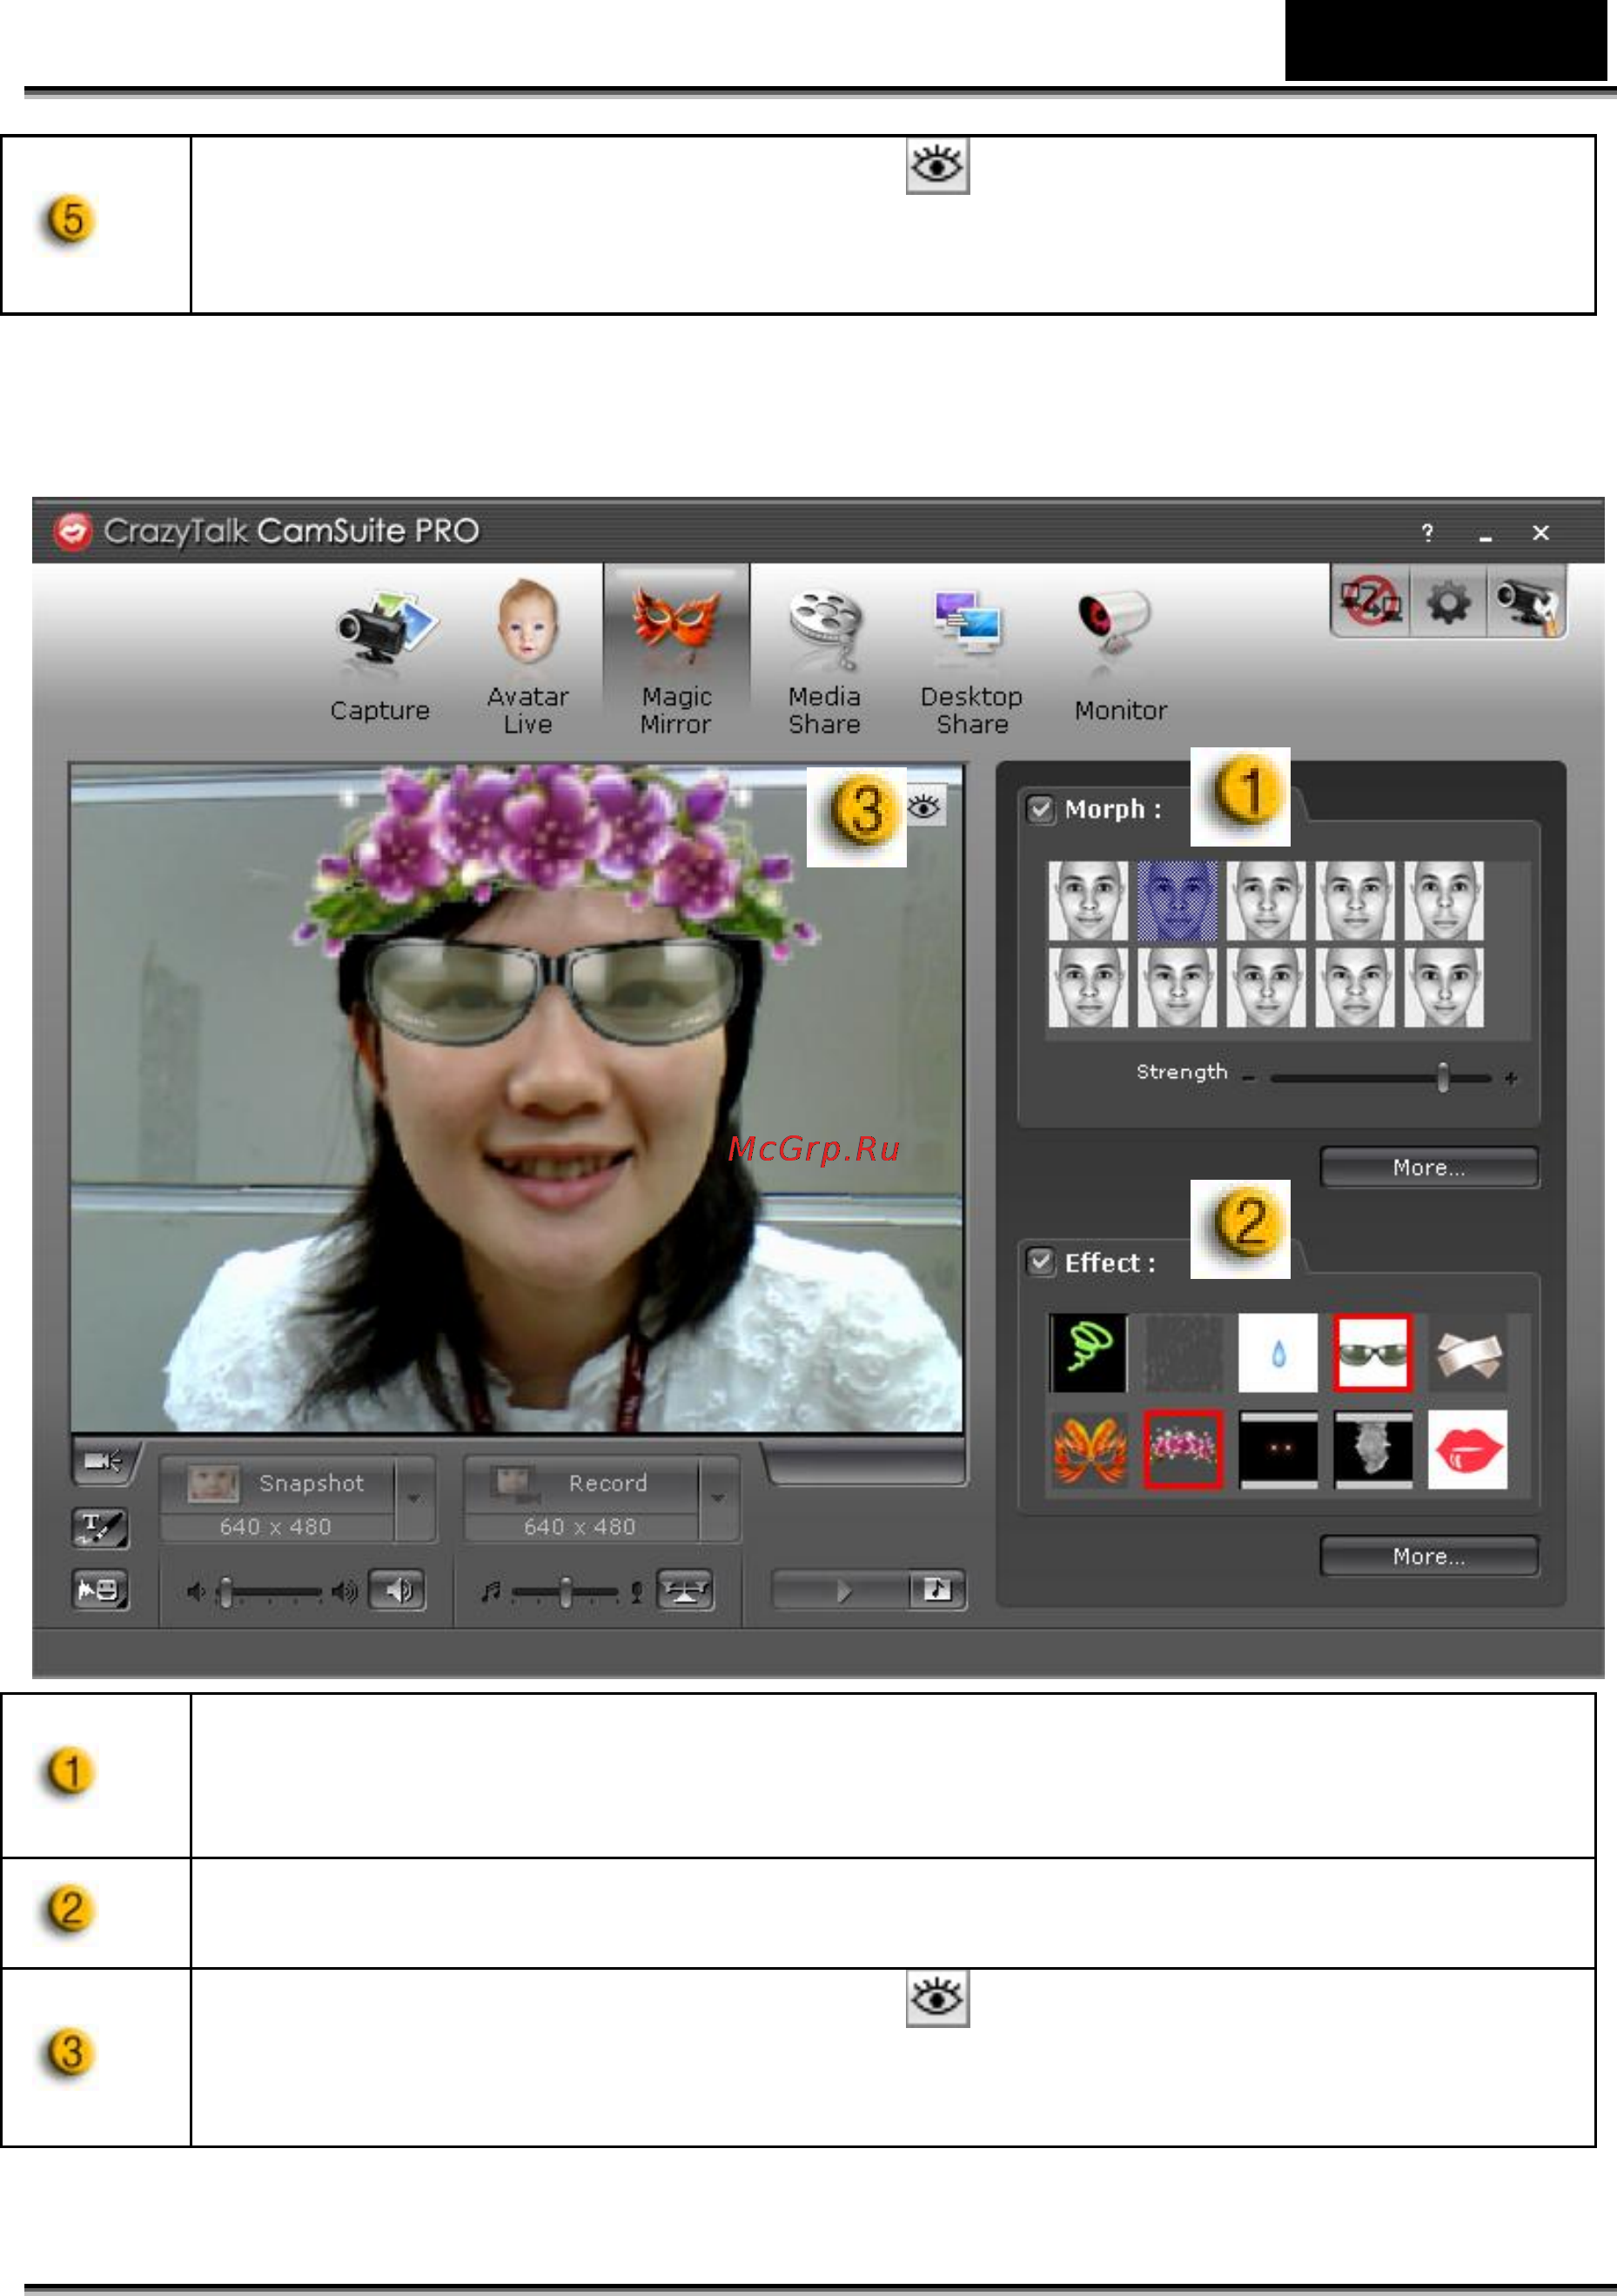The width and height of the screenshot is (1617, 2296).
Task: Click More button under Morph panel
Action: pyautogui.click(x=1429, y=1167)
